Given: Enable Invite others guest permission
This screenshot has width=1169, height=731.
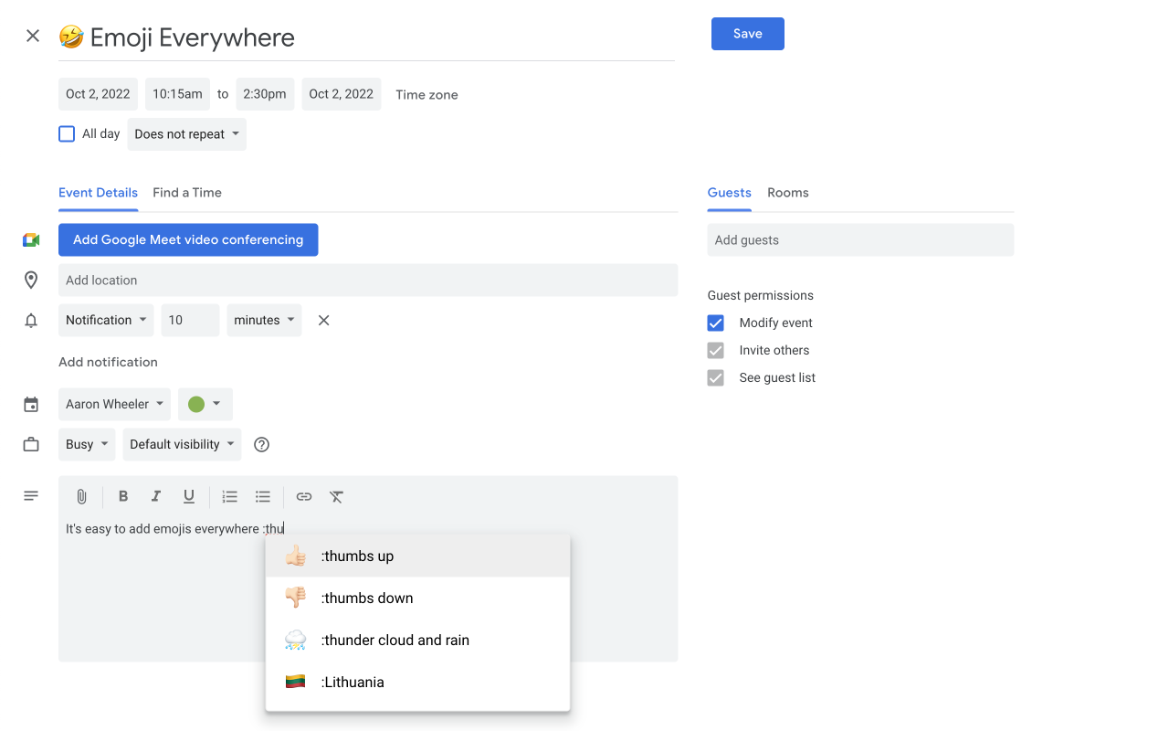Looking at the screenshot, I should pyautogui.click(x=715, y=350).
